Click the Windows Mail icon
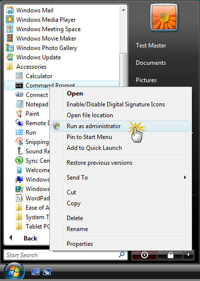This screenshot has height=281, width=200. [x=10, y=10]
